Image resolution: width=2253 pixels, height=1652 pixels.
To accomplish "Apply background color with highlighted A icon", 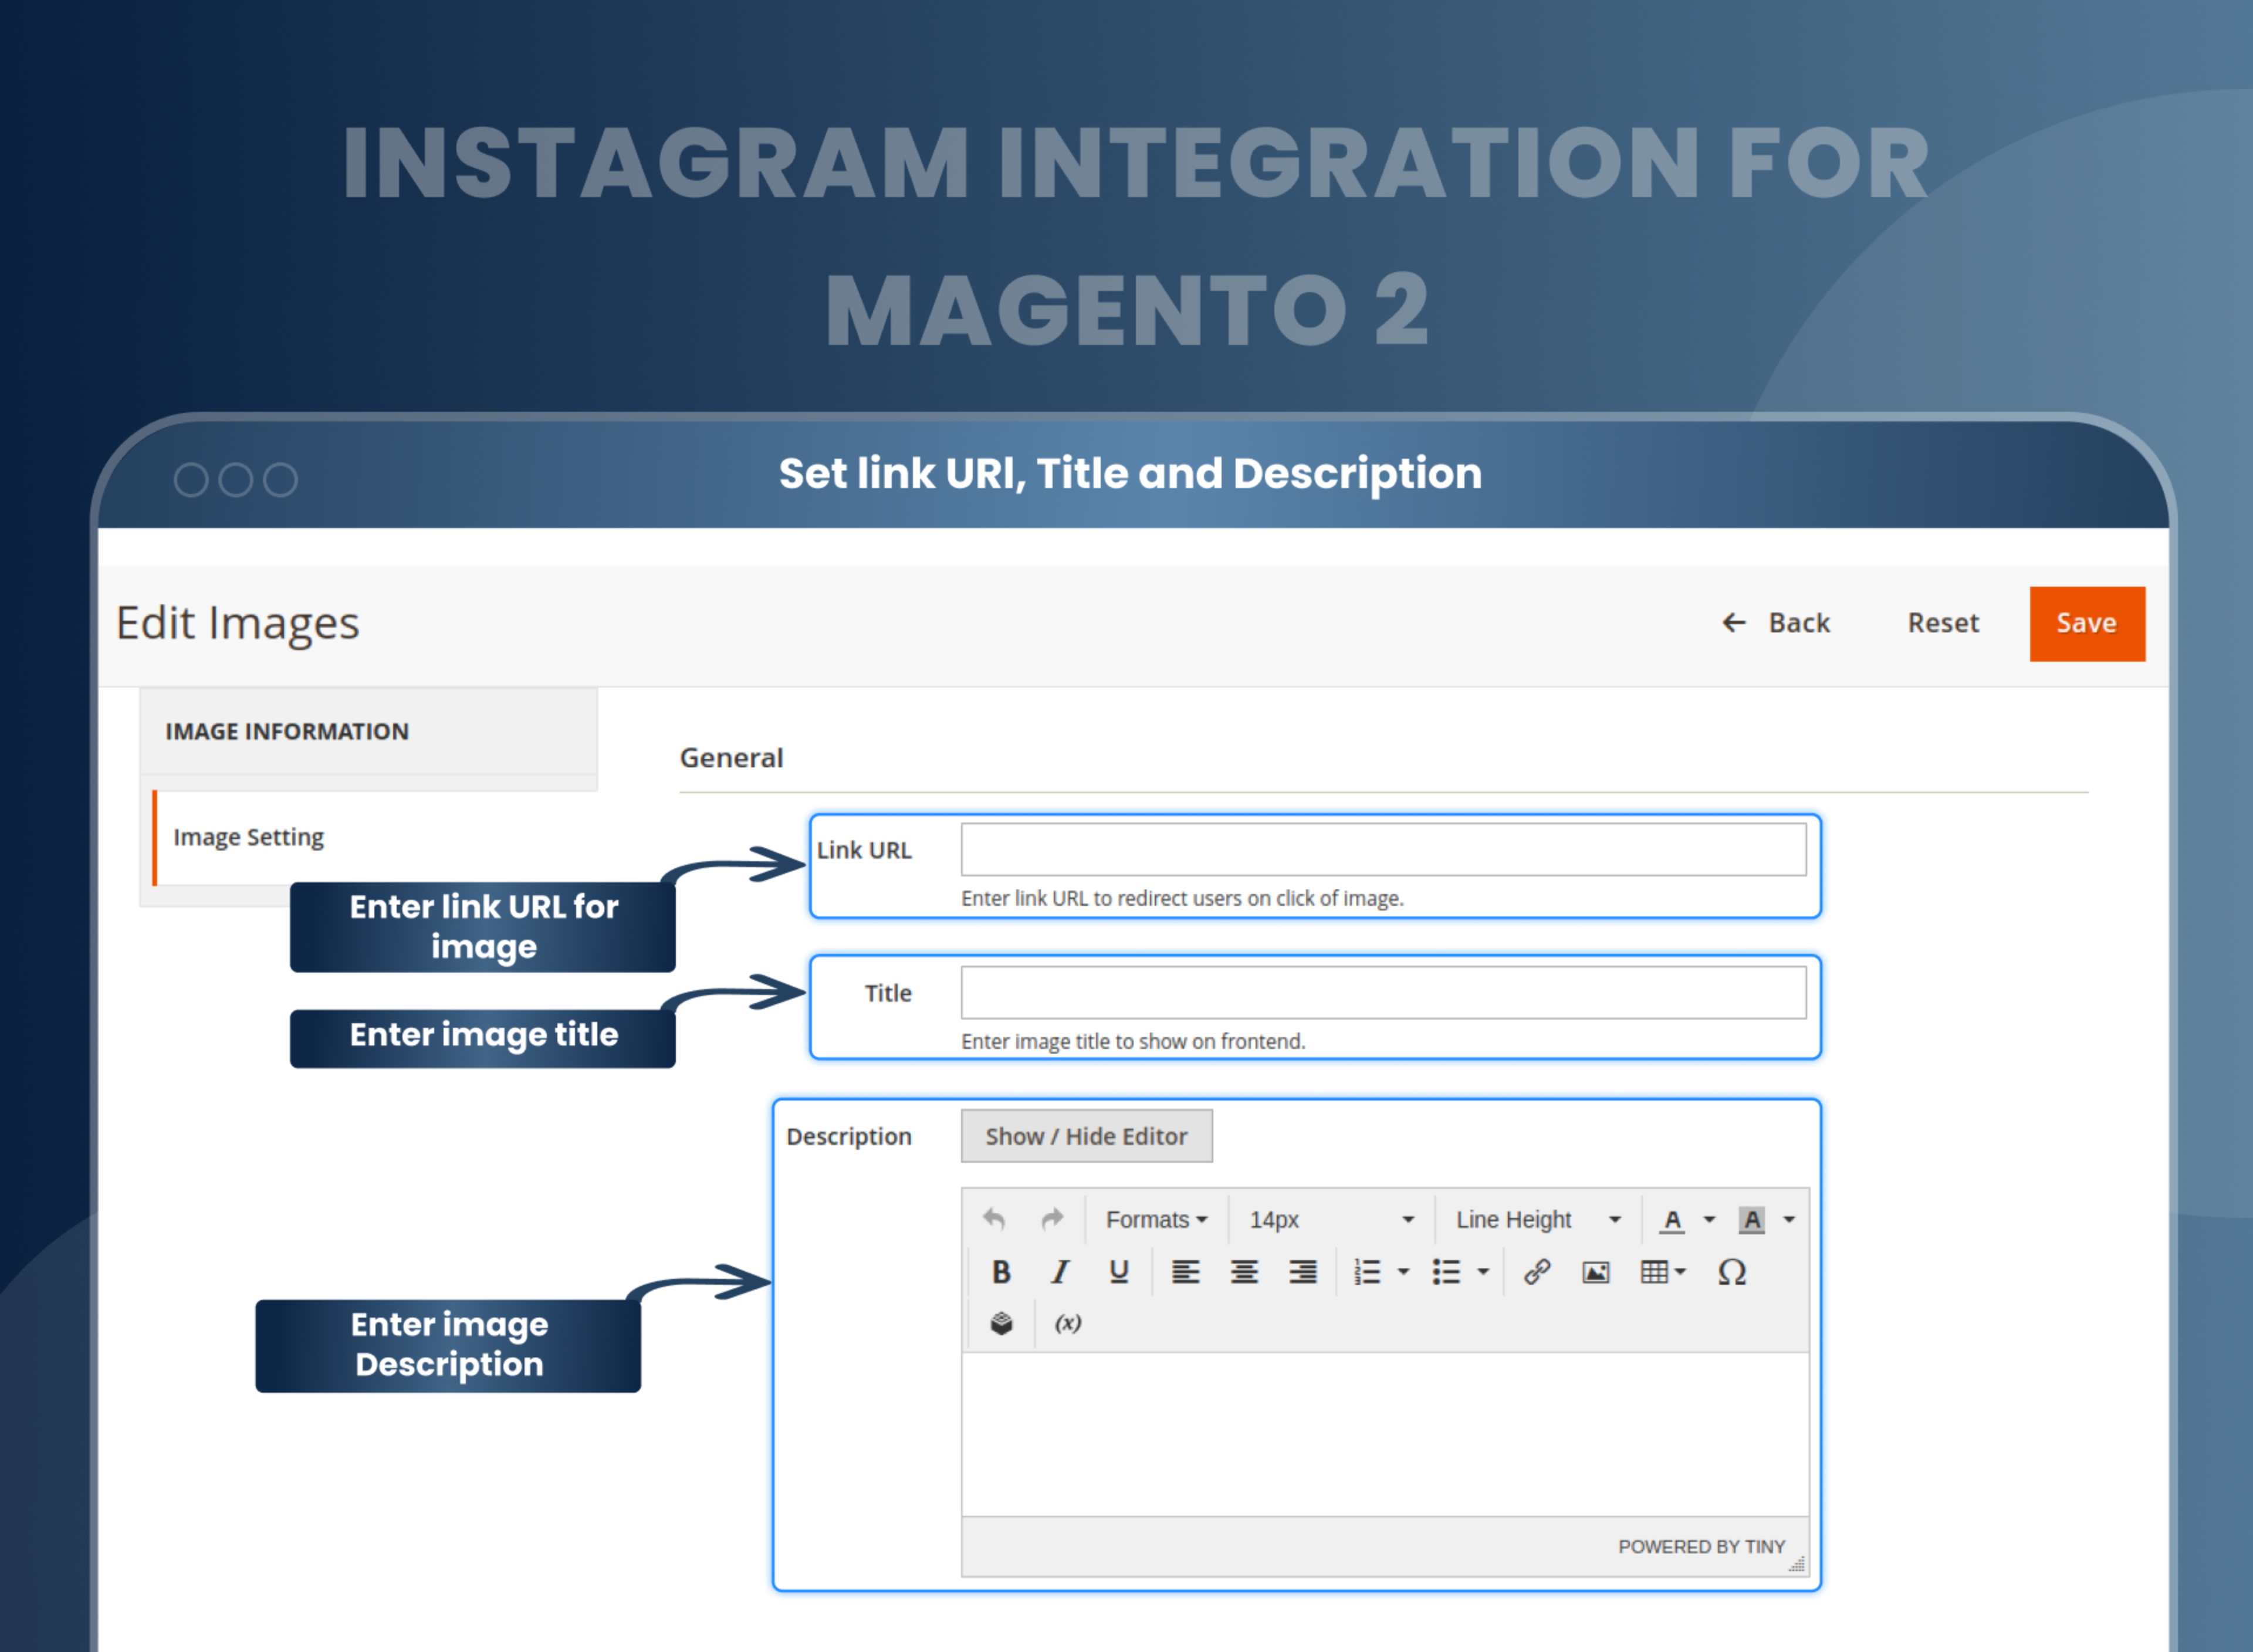I will (1751, 1220).
